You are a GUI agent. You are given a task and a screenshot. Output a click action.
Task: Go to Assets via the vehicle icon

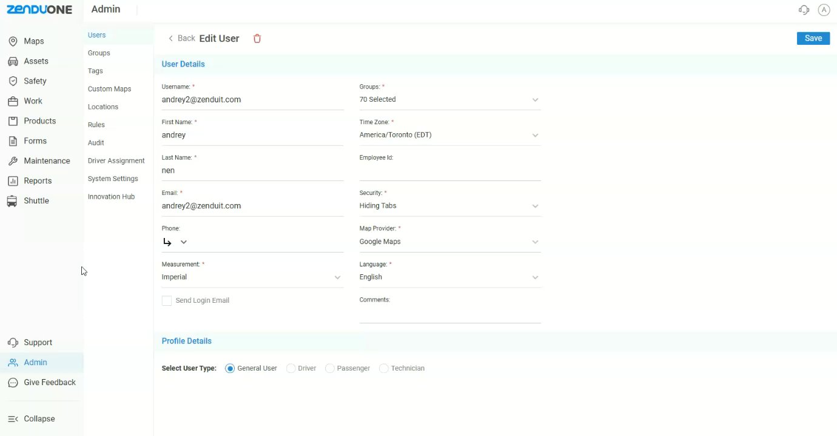(12, 61)
